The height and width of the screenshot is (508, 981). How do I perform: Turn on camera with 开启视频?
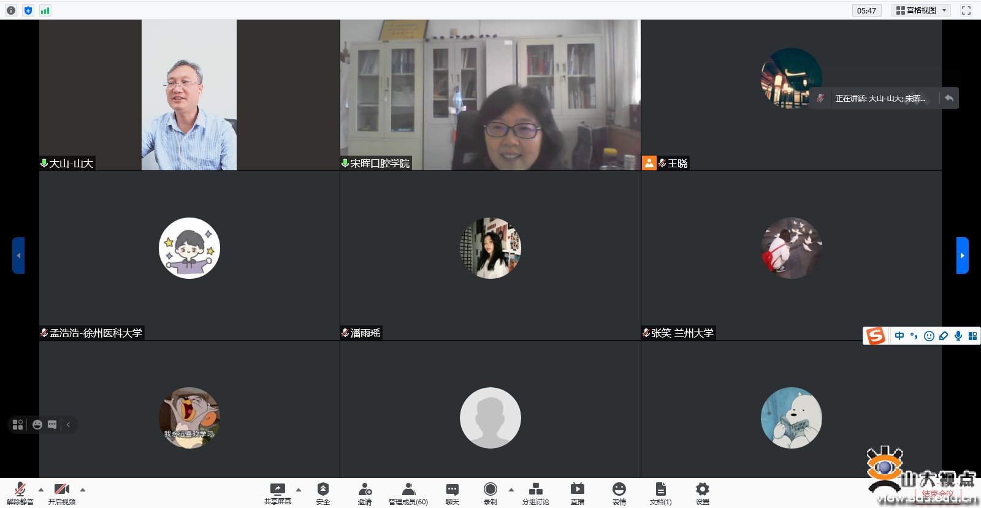(x=62, y=491)
